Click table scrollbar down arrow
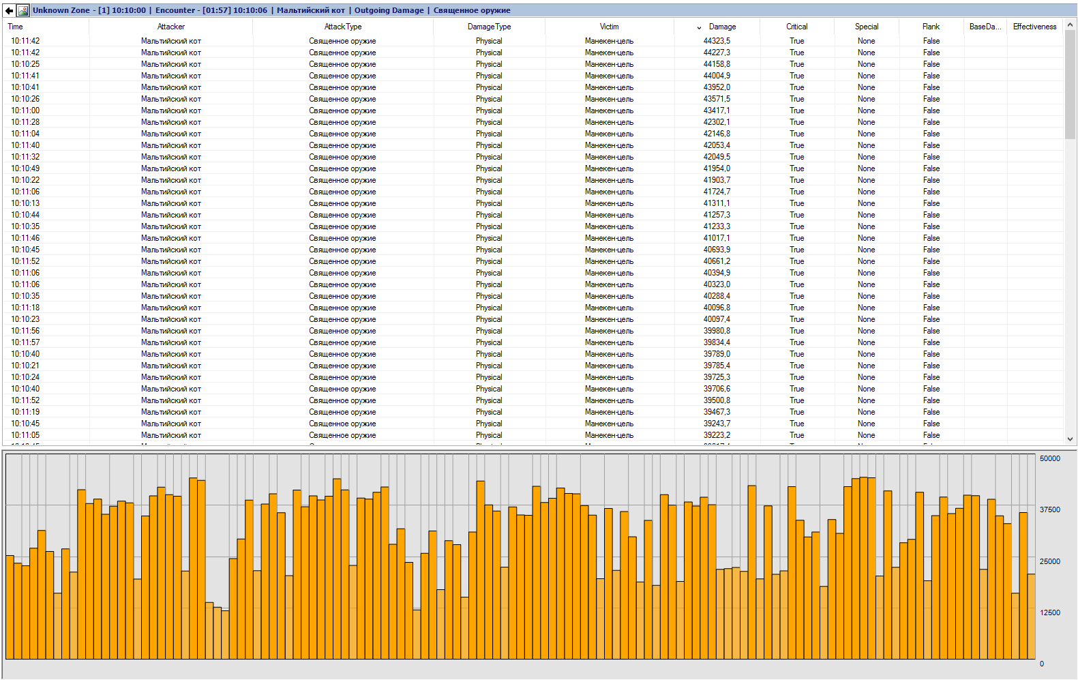The width and height of the screenshot is (1078, 680). pyautogui.click(x=1070, y=439)
